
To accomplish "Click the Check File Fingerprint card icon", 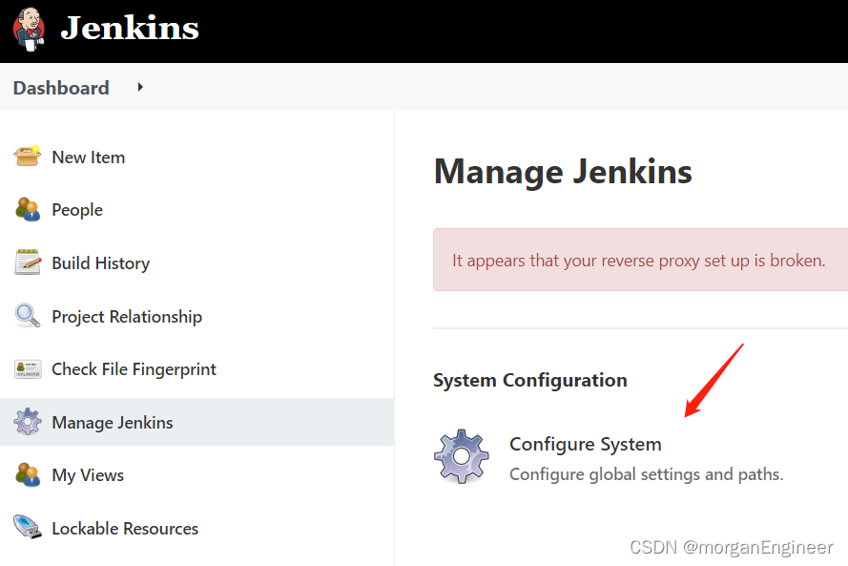I will pyautogui.click(x=28, y=369).
